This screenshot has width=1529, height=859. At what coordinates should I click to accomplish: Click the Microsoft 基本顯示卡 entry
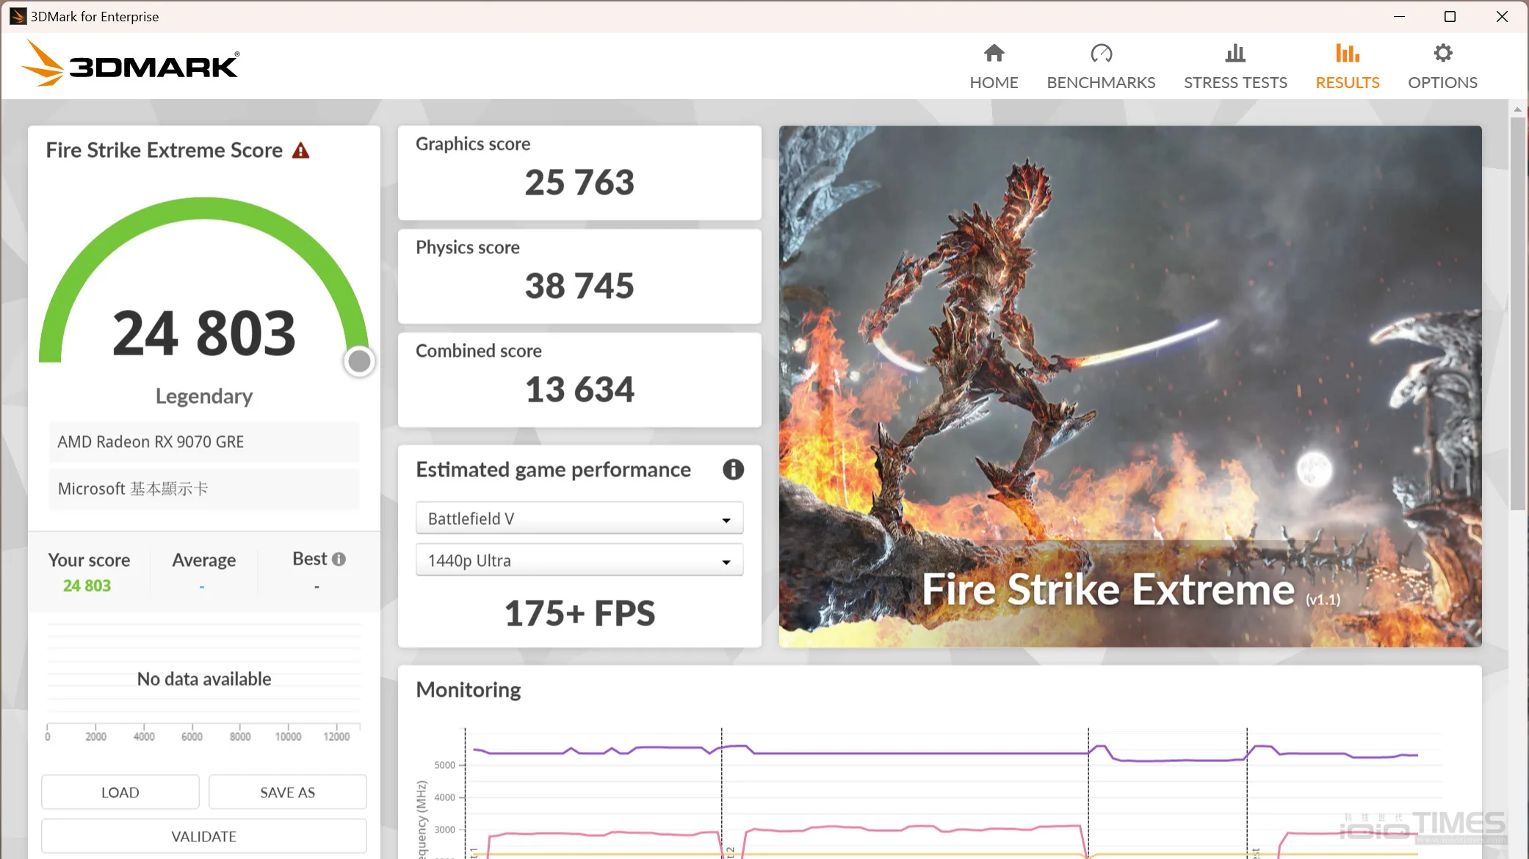204,489
